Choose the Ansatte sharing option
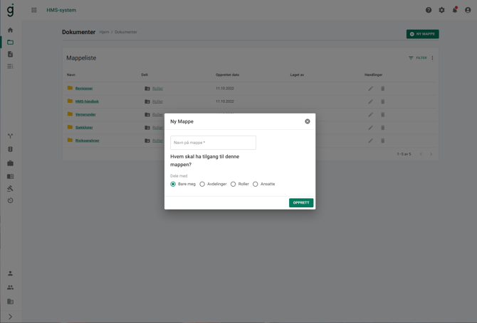 [256, 184]
